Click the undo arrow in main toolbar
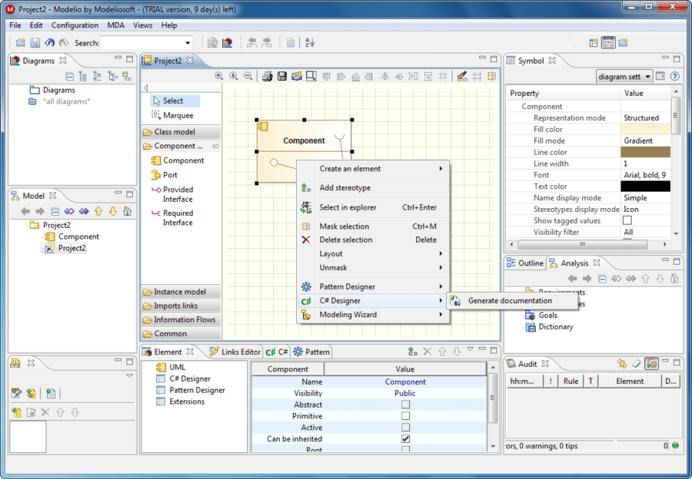The height and width of the screenshot is (479, 692). click(50, 43)
